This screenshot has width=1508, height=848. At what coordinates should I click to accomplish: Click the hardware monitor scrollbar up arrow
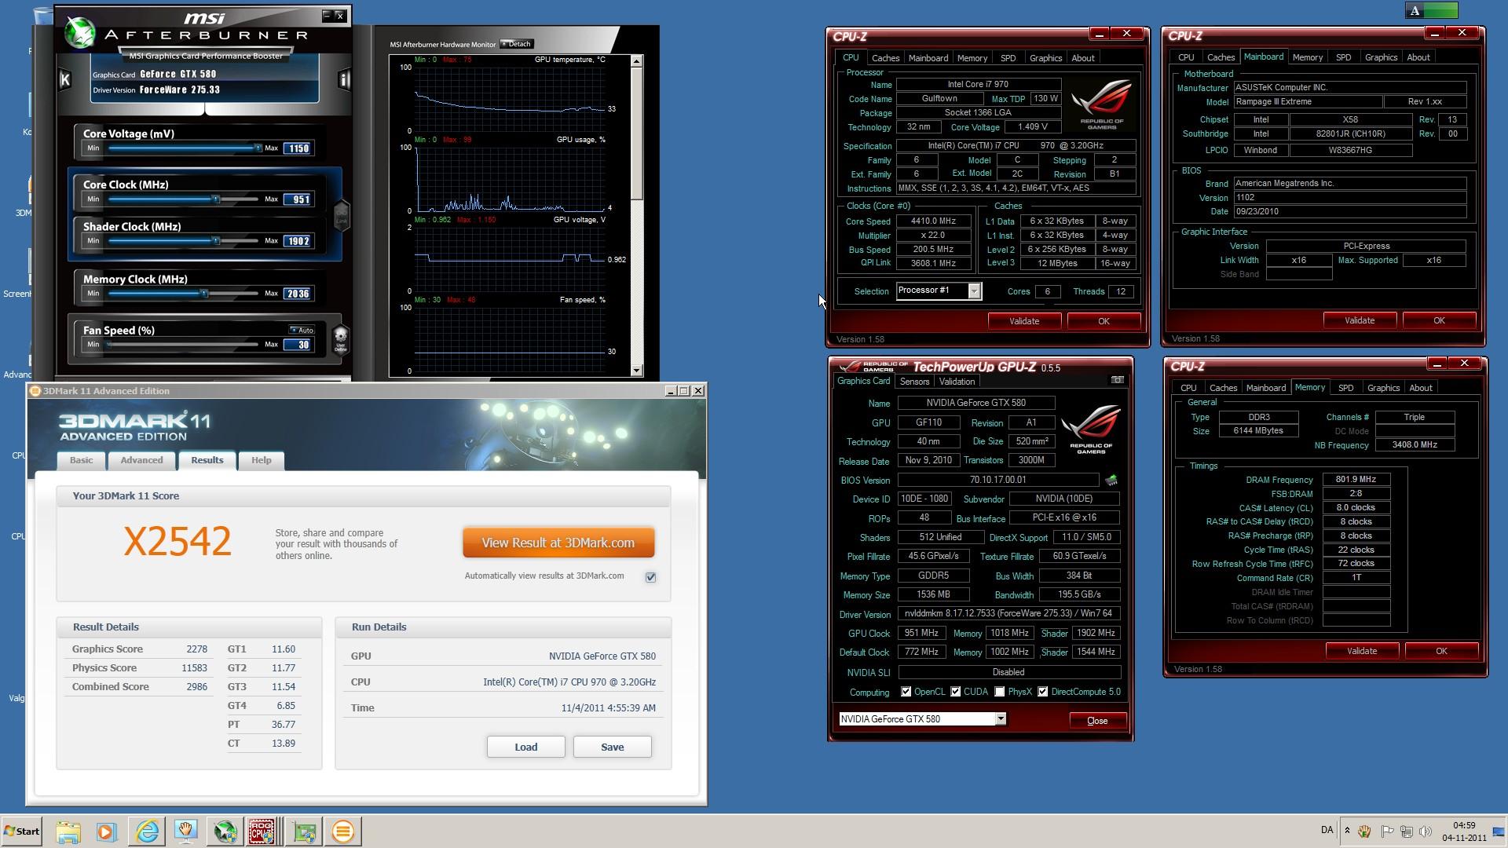(636, 60)
